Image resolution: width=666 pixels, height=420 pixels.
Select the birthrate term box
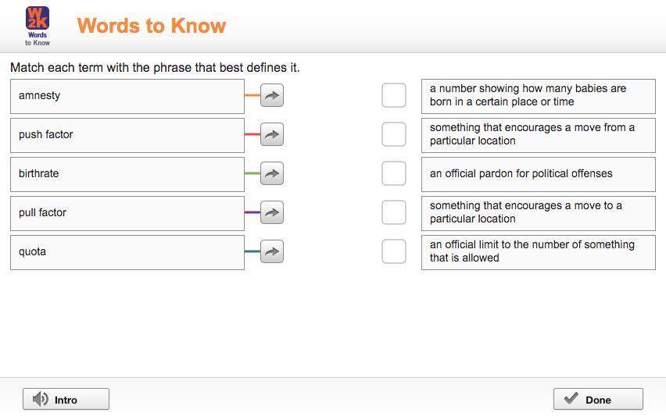(127, 174)
